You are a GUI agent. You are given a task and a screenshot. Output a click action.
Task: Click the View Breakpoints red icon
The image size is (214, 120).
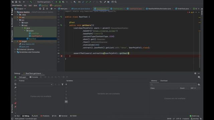(x=15, y=103)
